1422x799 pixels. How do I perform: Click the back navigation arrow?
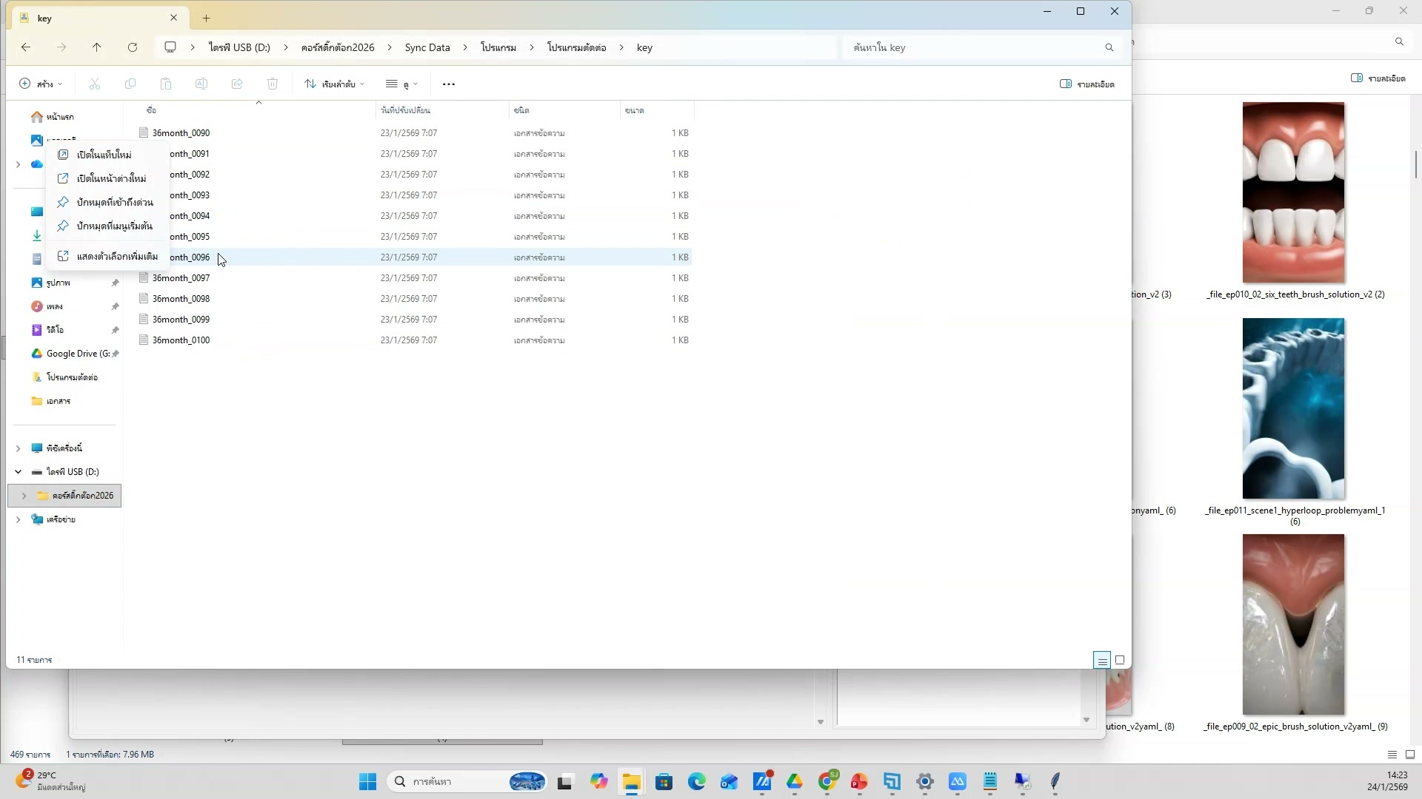(26, 47)
